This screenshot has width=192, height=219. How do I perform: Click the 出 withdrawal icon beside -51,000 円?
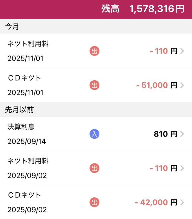click(x=94, y=85)
